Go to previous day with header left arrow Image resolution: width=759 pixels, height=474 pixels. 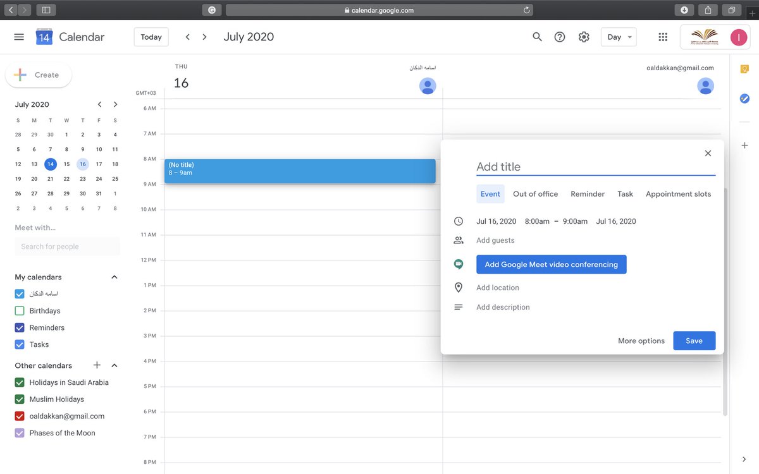point(187,37)
